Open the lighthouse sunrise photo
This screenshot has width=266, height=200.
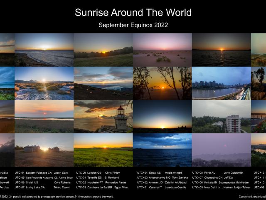tap(103, 117)
